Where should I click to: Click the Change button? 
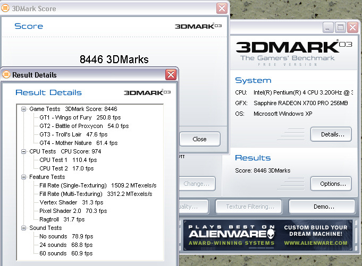click(197, 184)
